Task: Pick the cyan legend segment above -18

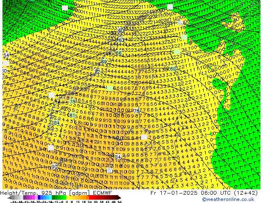Action: pyautogui.click(x=51, y=197)
